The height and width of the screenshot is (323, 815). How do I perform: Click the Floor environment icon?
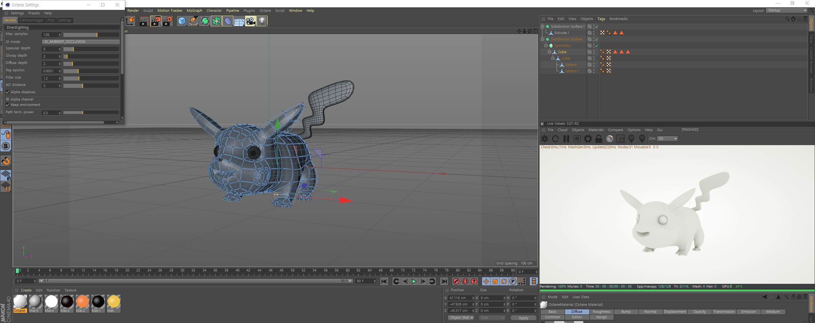coord(239,21)
